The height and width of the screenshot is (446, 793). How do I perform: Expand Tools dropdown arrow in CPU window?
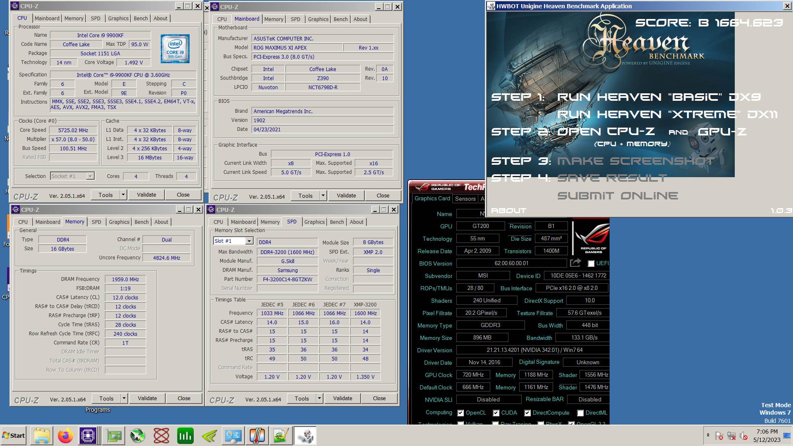coord(123,195)
